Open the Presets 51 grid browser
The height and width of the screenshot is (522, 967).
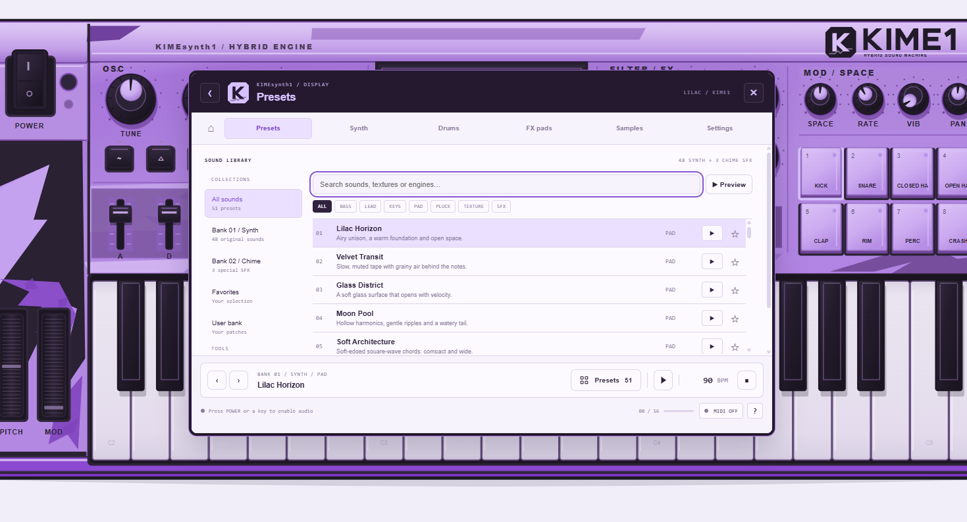click(x=606, y=380)
